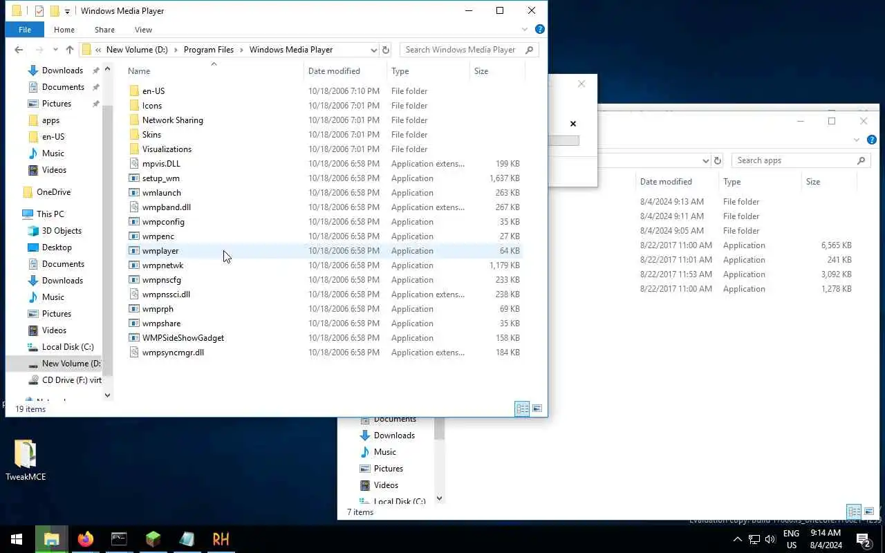Cancel the progress dialog with X button

click(x=572, y=124)
